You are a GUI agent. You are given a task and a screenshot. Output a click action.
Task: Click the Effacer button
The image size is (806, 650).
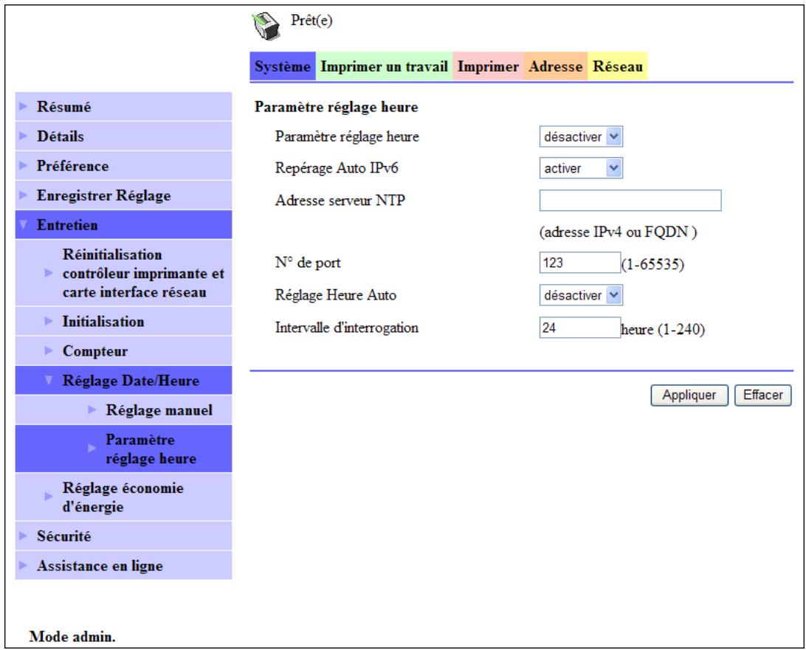[763, 395]
